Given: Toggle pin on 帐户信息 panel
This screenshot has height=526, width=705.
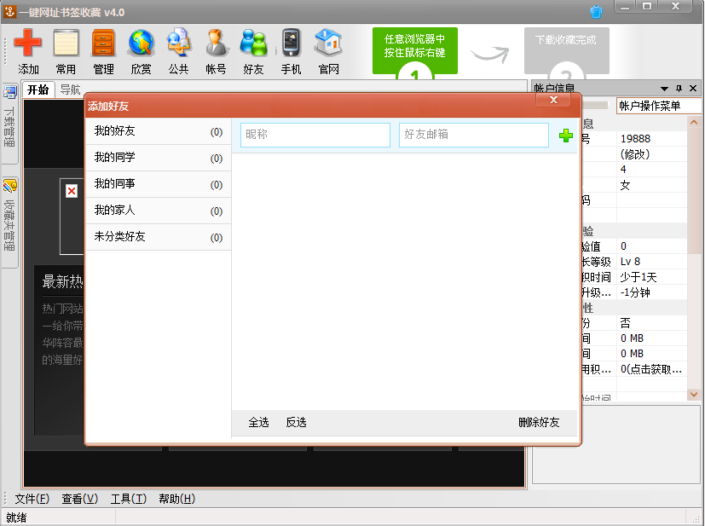Looking at the screenshot, I should [x=679, y=89].
